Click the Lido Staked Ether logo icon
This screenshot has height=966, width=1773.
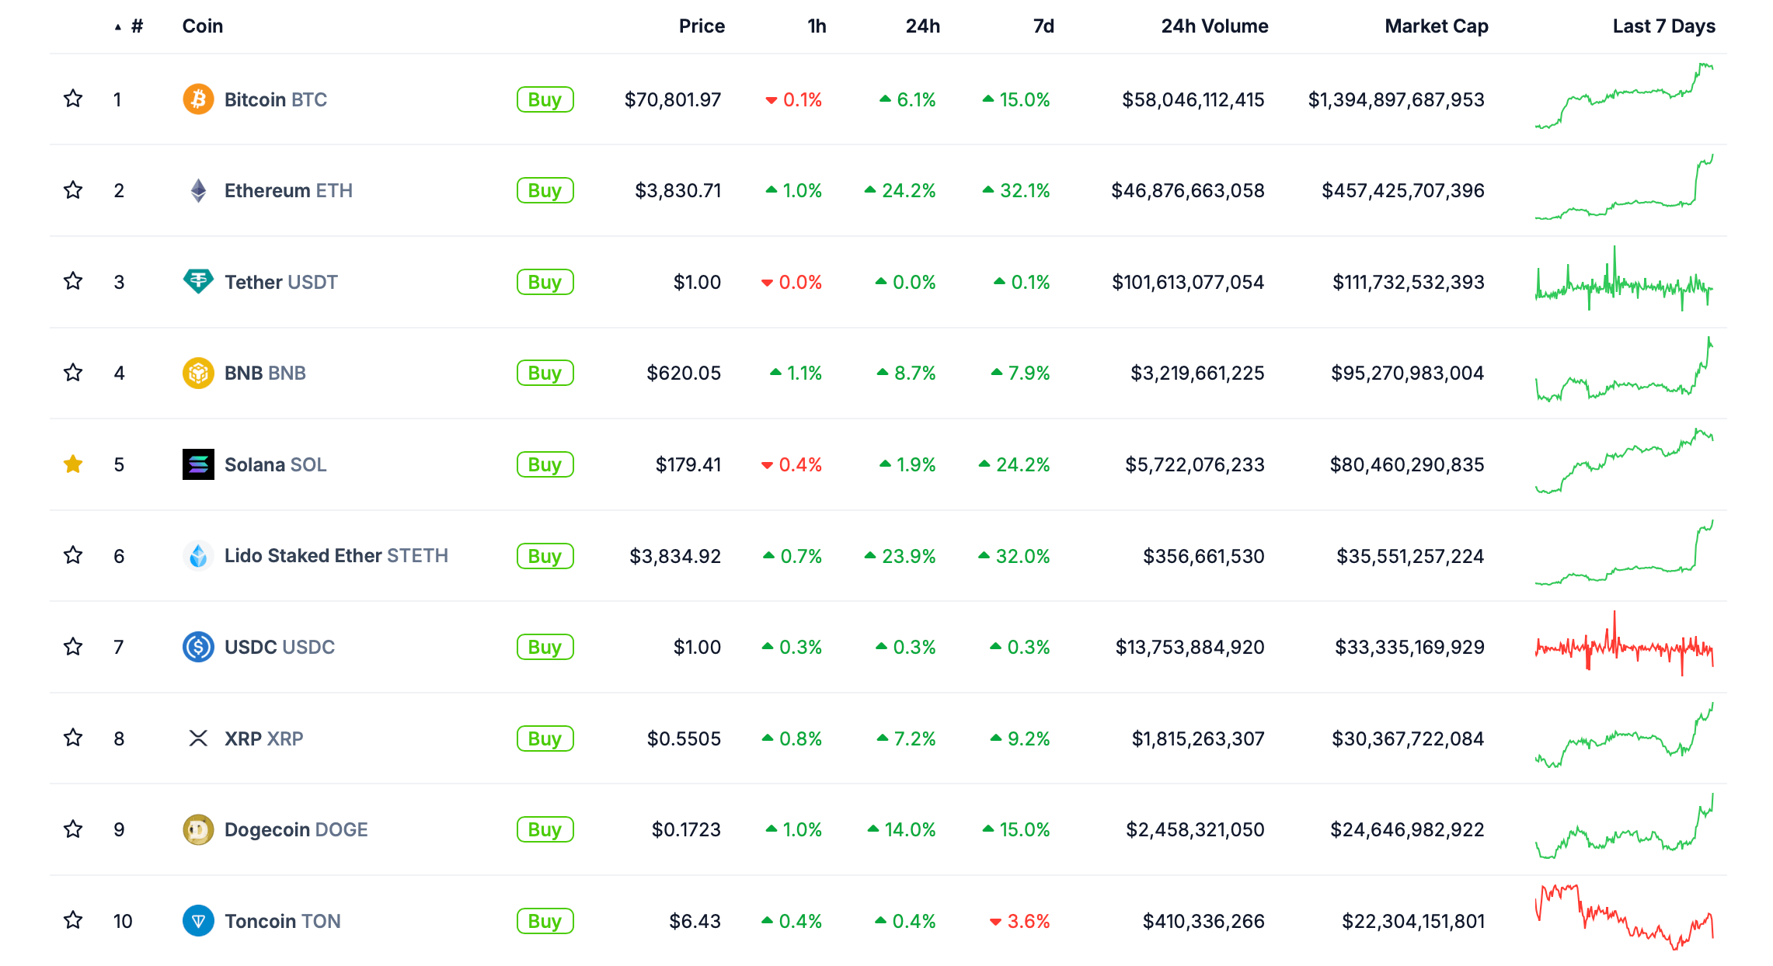[x=198, y=555]
